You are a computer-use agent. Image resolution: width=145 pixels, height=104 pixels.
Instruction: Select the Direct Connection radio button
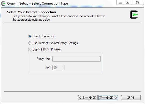click(30, 36)
